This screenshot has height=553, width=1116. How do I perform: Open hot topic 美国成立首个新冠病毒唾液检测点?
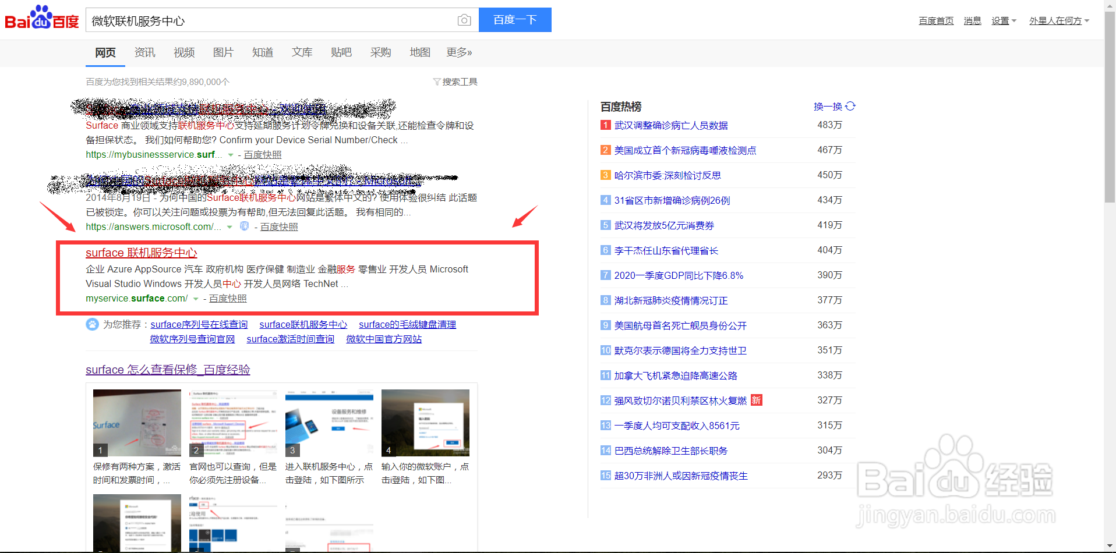pos(685,150)
